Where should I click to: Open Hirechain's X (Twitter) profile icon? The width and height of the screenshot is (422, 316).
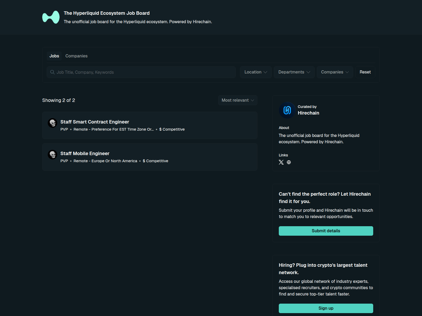281,162
